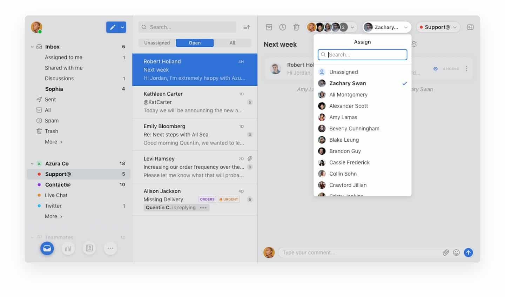Open the compose options dropdown arrow

123,27
